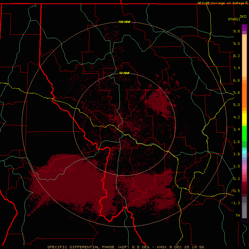Click the [PHAS] units label
This screenshot has height=249, width=249.
[234, 19]
